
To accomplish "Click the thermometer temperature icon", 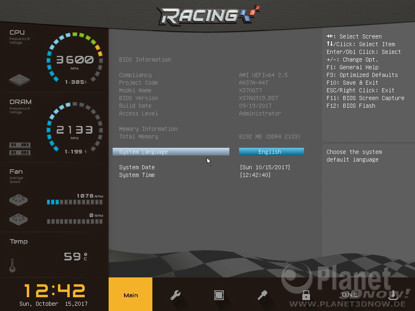I will pos(12,266).
